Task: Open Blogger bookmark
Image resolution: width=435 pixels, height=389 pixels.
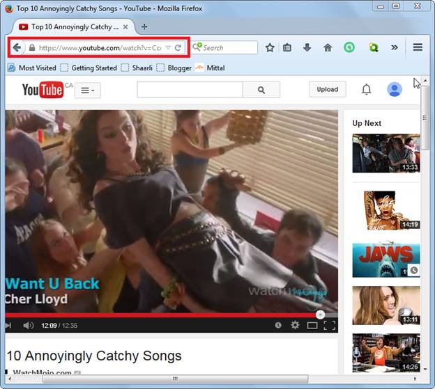Action: 174,68
